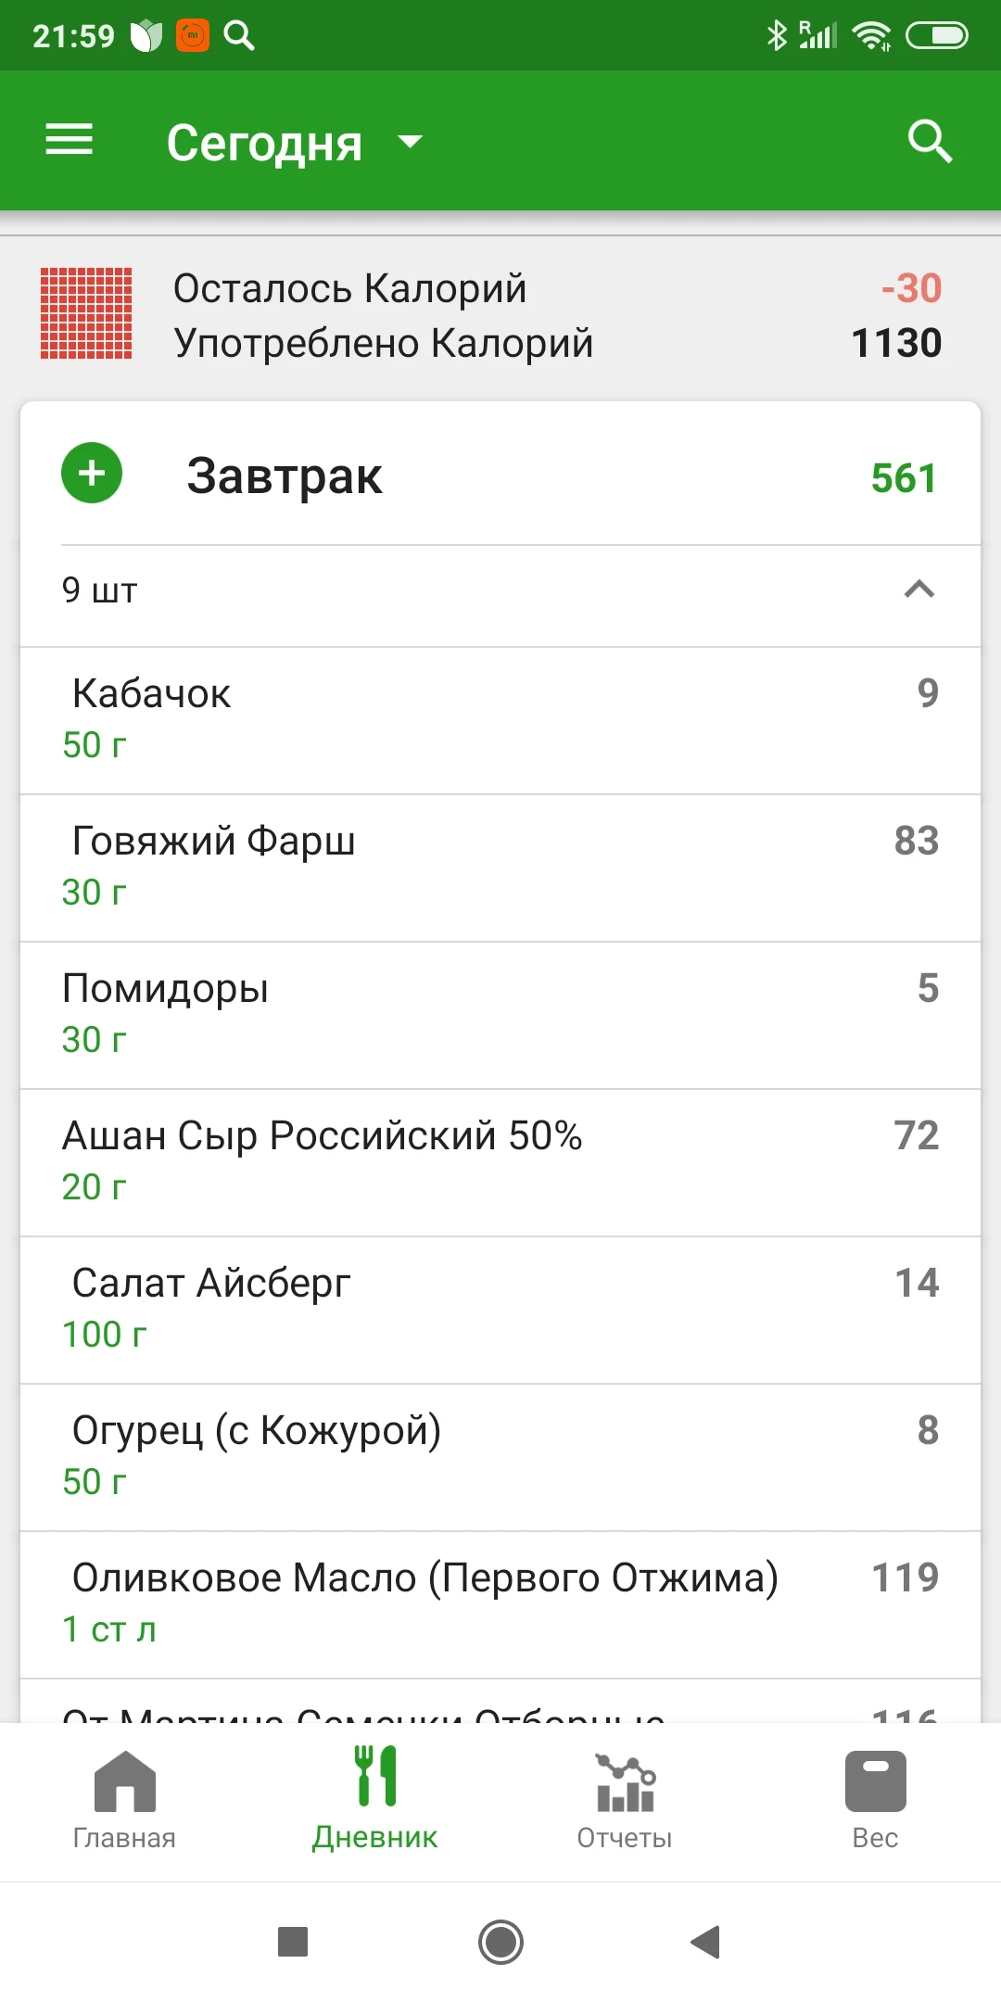The height and width of the screenshot is (2002, 1001).
Task: Select the Помидоры 30 г item
Action: (500, 1014)
